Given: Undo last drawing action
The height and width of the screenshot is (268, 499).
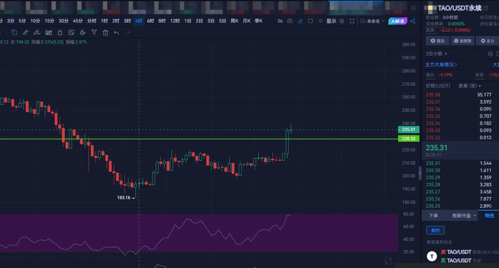Looking at the screenshot, I should [x=116, y=33].
